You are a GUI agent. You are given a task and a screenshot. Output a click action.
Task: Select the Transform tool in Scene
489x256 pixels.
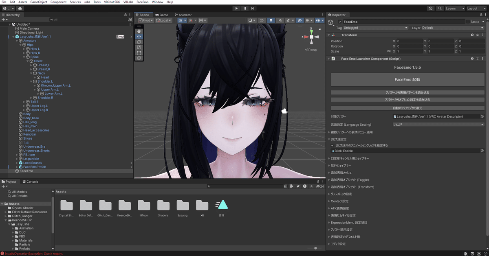click(139, 58)
